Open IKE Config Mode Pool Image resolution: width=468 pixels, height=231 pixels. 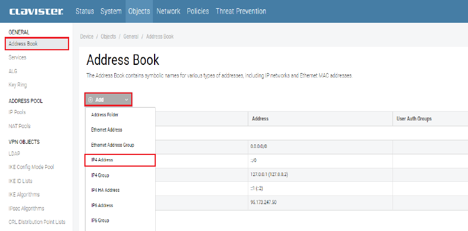pyautogui.click(x=32, y=167)
